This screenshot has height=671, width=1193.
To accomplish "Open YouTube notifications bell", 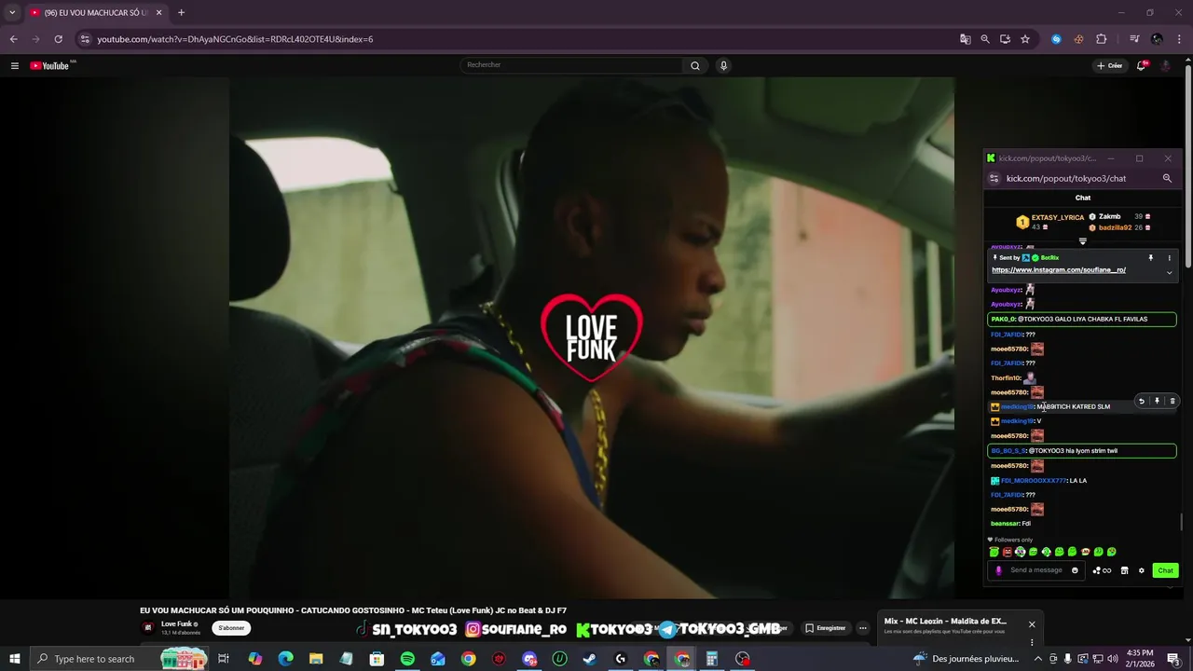I will pyautogui.click(x=1141, y=65).
